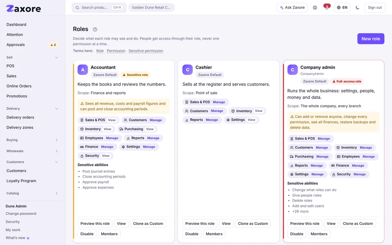Clone Cashier as Custom
The height and width of the screenshot is (245, 392).
[x=253, y=223]
